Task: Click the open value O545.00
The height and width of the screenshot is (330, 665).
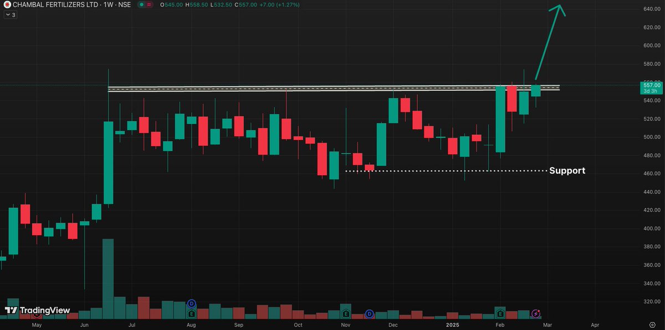Action: point(171,4)
